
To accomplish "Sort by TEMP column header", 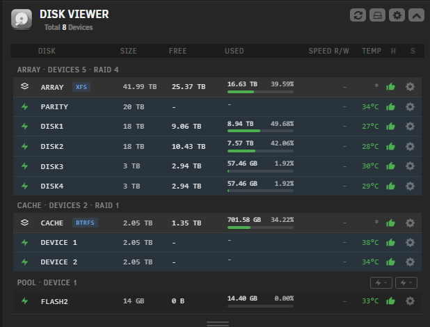I will (372, 51).
